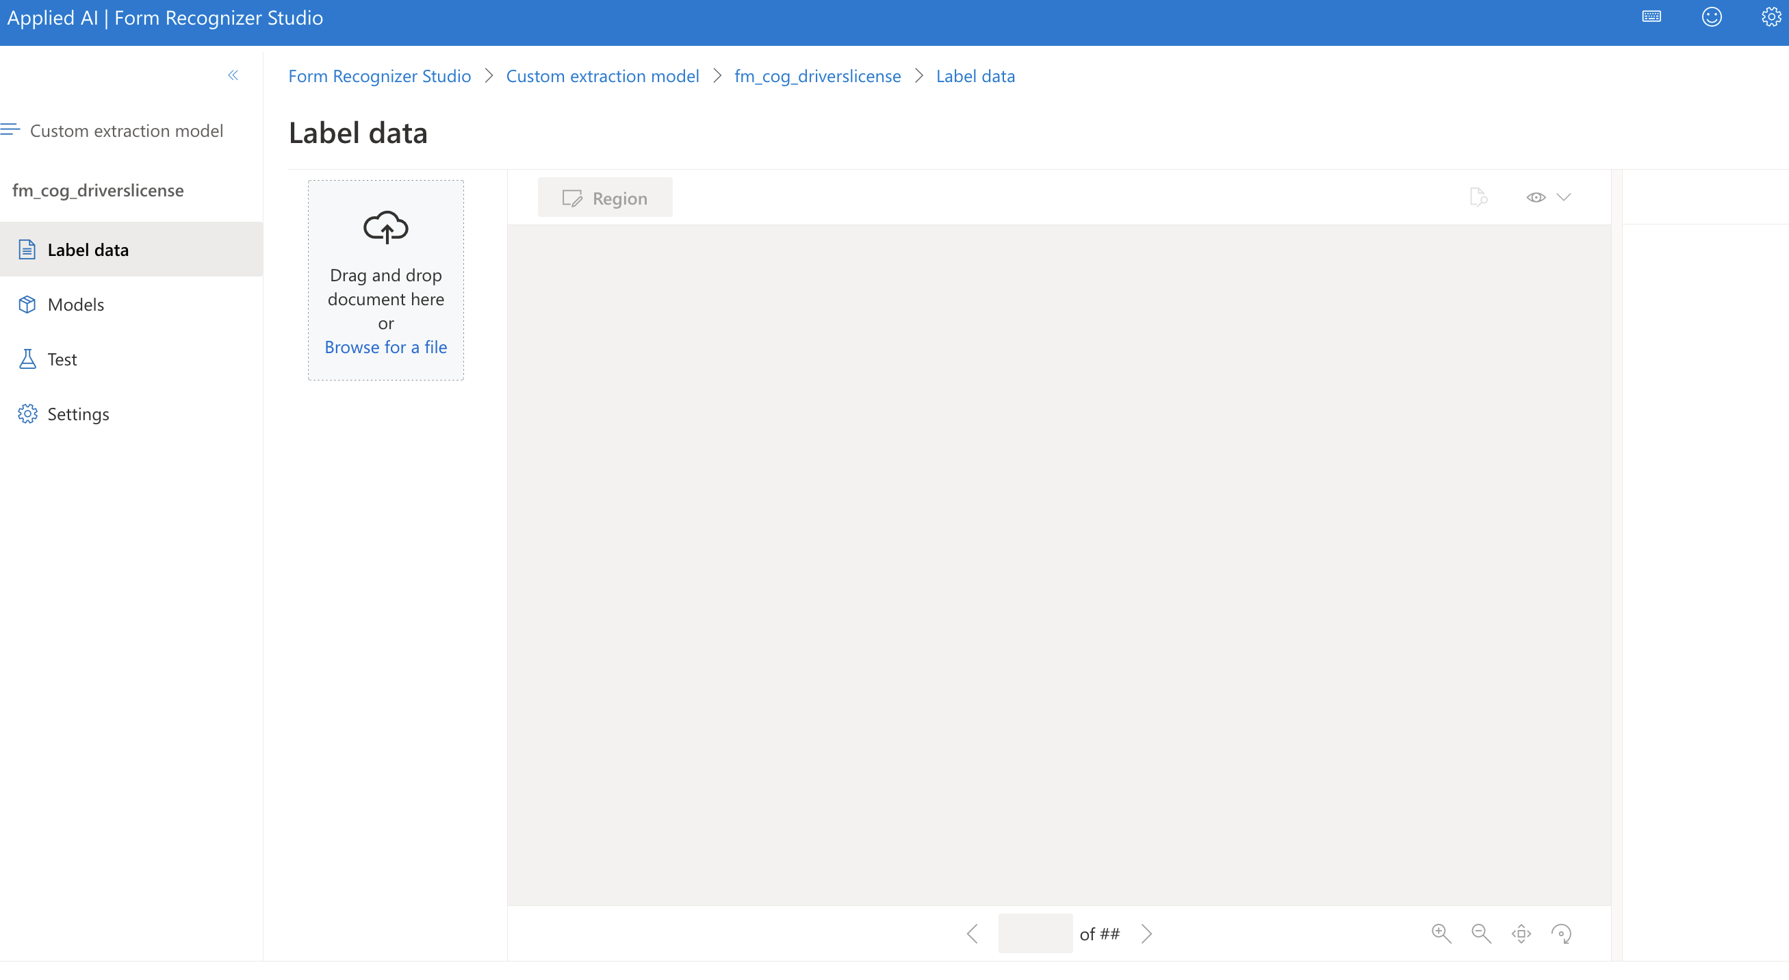This screenshot has height=980, width=1789.
Task: Click the cloud upload icon
Action: 385,227
